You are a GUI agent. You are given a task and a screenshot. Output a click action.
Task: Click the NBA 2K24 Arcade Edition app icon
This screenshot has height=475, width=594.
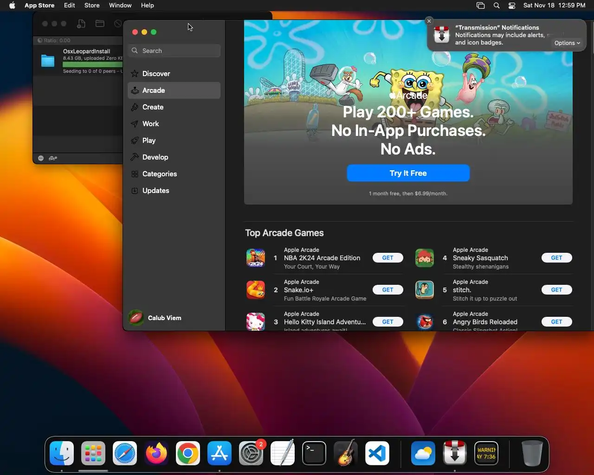tap(256, 258)
